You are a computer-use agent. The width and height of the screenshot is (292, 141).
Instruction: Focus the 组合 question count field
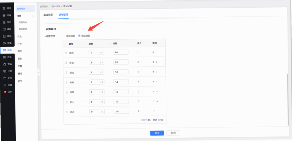coord(97,111)
